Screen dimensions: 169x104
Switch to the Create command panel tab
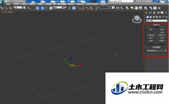point(146,13)
